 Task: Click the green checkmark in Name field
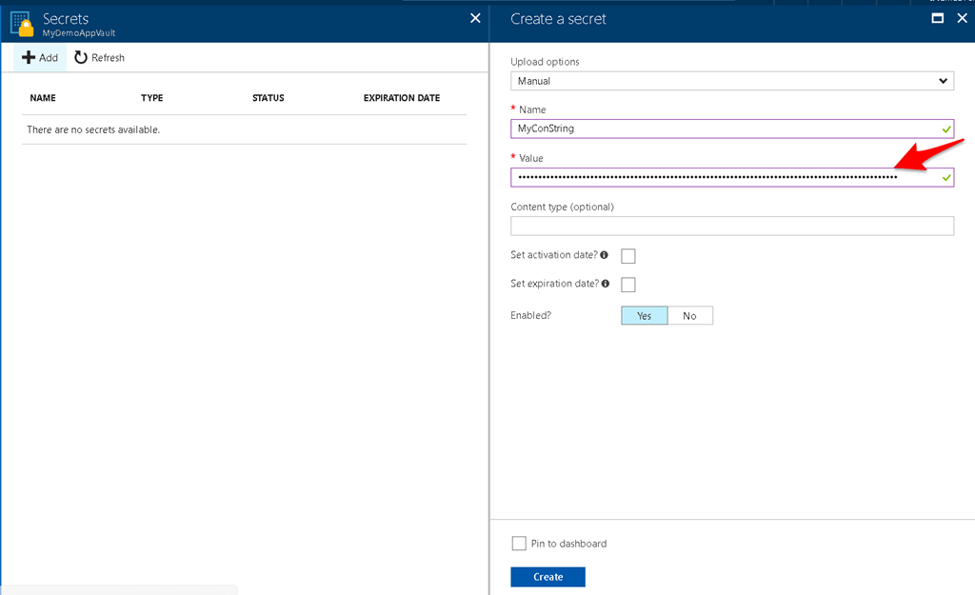[x=944, y=129]
